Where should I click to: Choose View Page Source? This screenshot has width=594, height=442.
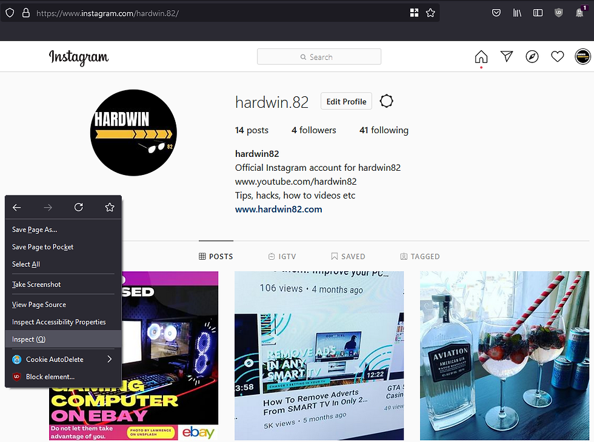pos(63,304)
